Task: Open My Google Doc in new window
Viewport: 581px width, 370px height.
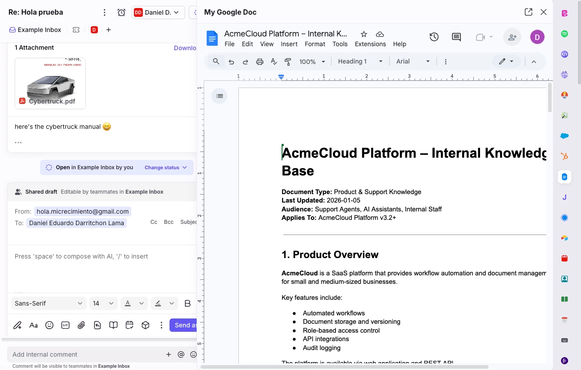Action: 529,12
